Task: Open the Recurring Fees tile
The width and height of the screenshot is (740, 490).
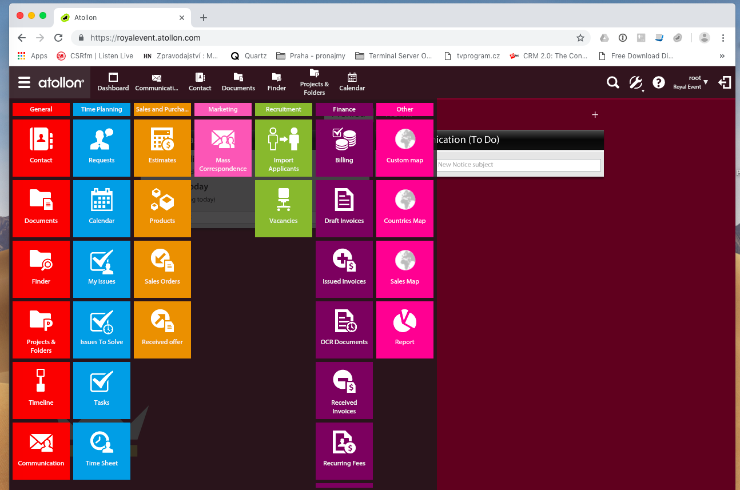Action: (344, 451)
